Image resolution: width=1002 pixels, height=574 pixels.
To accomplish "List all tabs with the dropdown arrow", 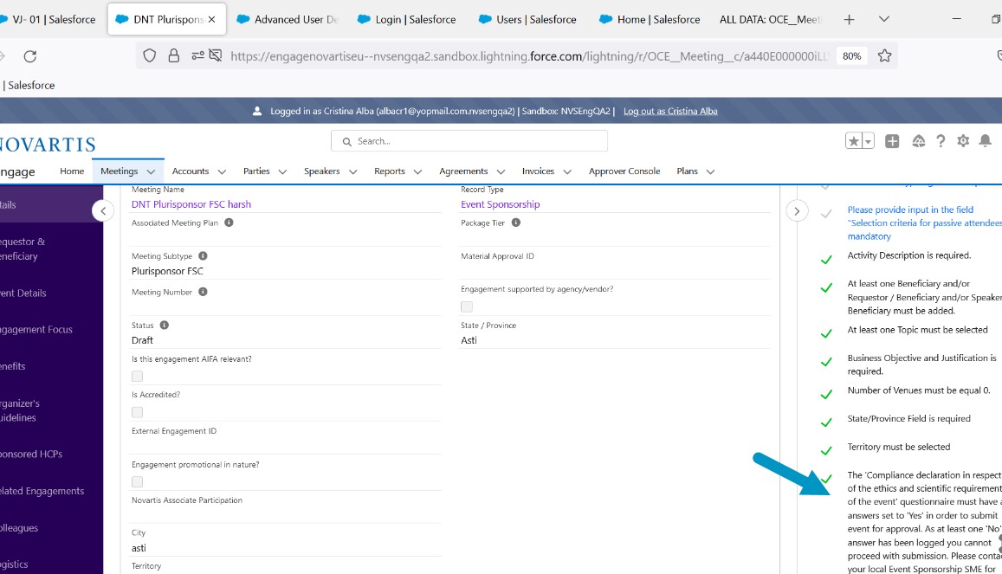I will pyautogui.click(x=883, y=19).
